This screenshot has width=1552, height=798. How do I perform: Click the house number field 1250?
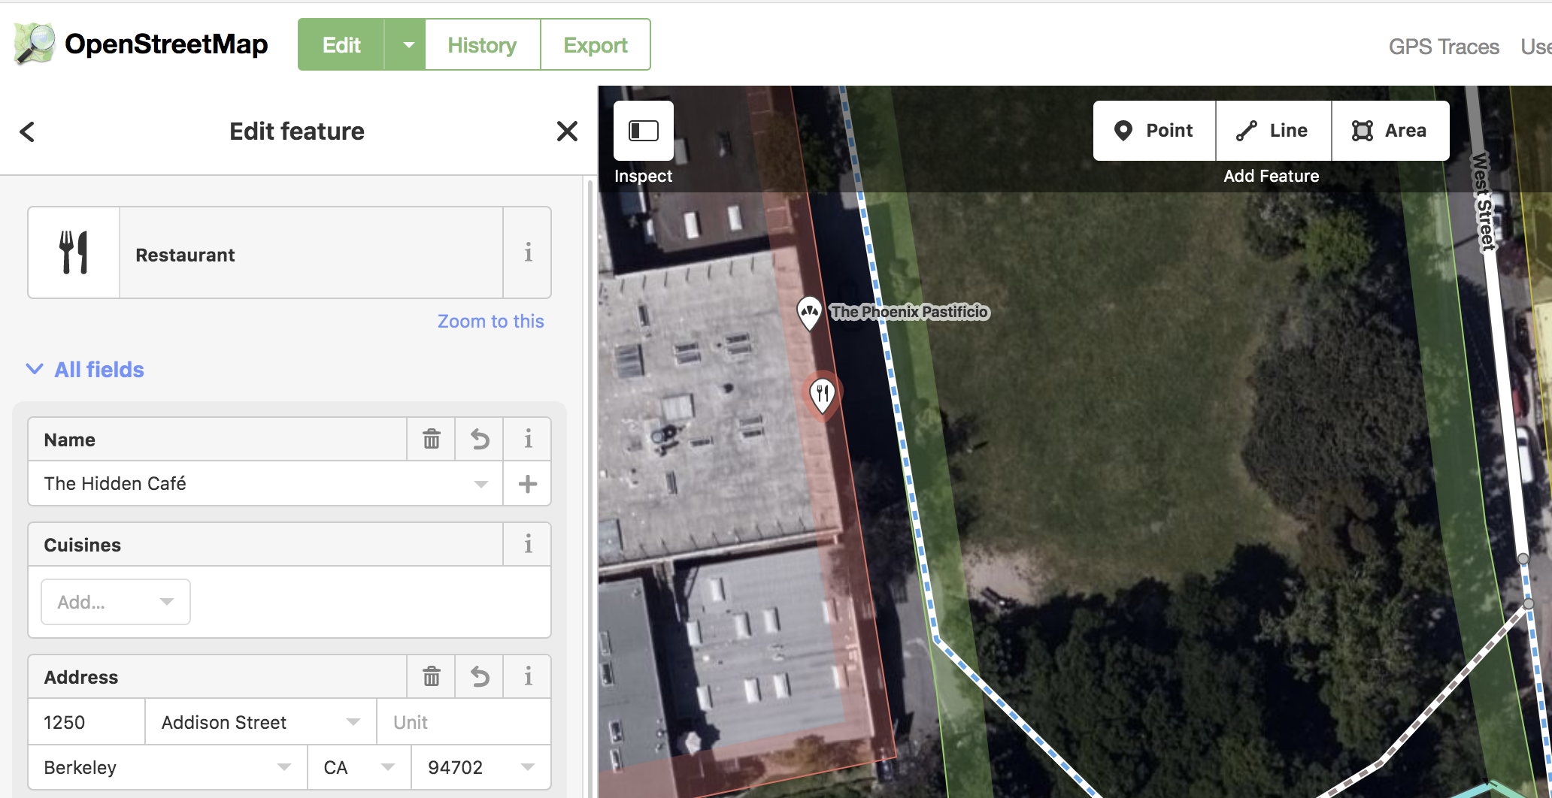[x=86, y=722]
